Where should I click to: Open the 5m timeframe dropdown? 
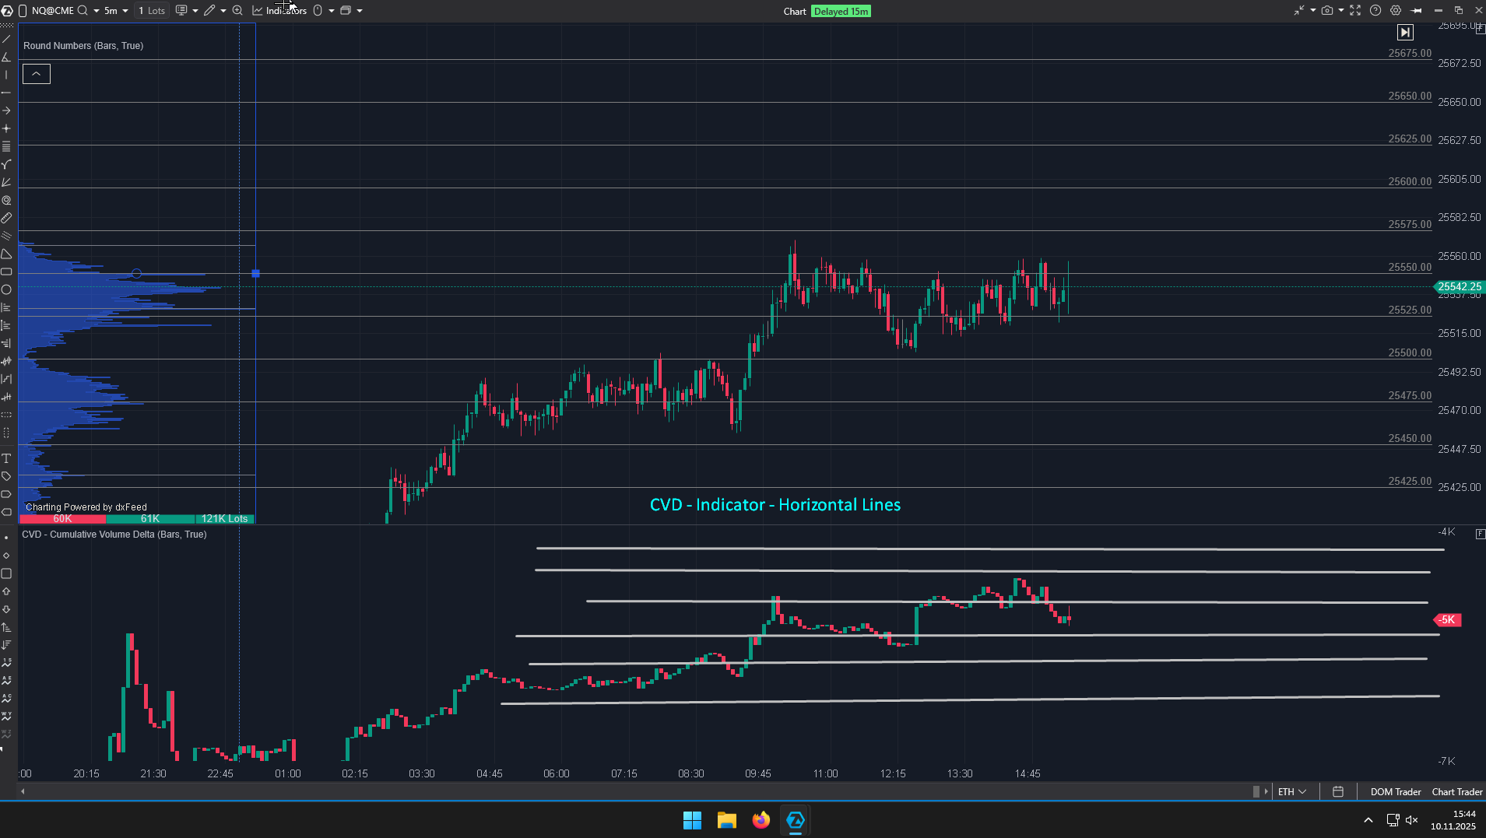point(116,11)
